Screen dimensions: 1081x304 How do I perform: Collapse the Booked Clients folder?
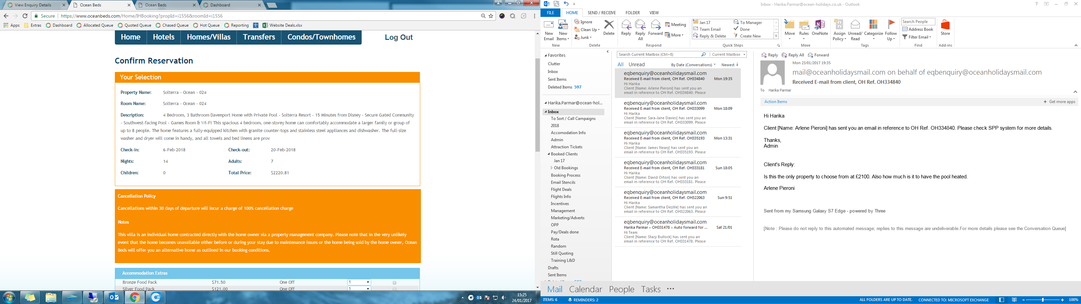point(549,154)
